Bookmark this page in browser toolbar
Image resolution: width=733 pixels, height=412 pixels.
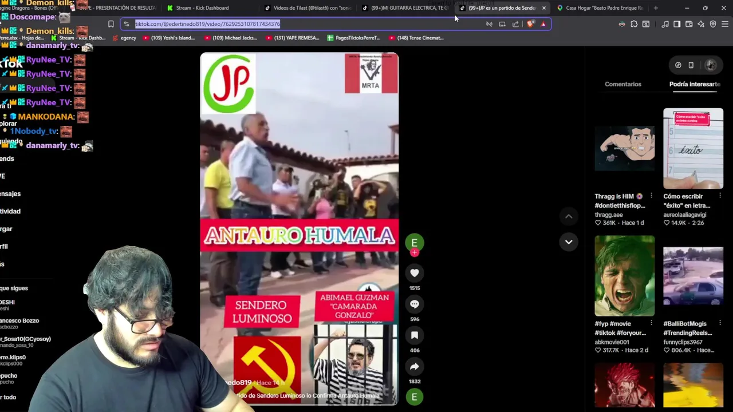click(111, 24)
